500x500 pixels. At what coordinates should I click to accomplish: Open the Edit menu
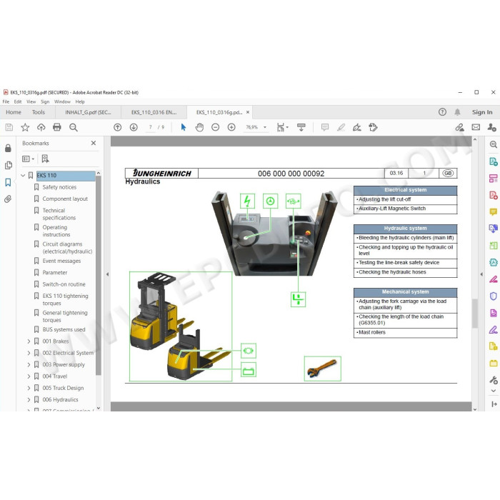pos(18,101)
